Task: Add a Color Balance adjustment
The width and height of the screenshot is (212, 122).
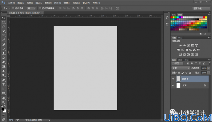Action: 182,50
